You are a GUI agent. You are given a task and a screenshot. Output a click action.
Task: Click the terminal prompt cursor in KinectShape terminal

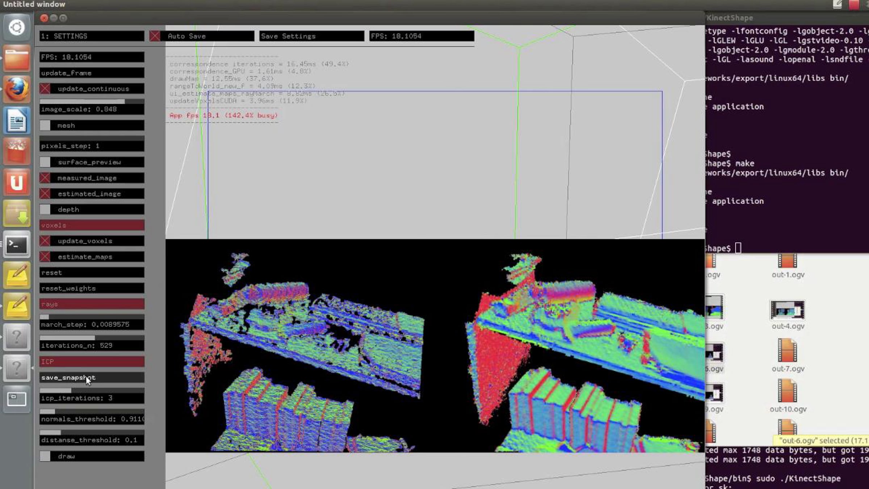[738, 248]
